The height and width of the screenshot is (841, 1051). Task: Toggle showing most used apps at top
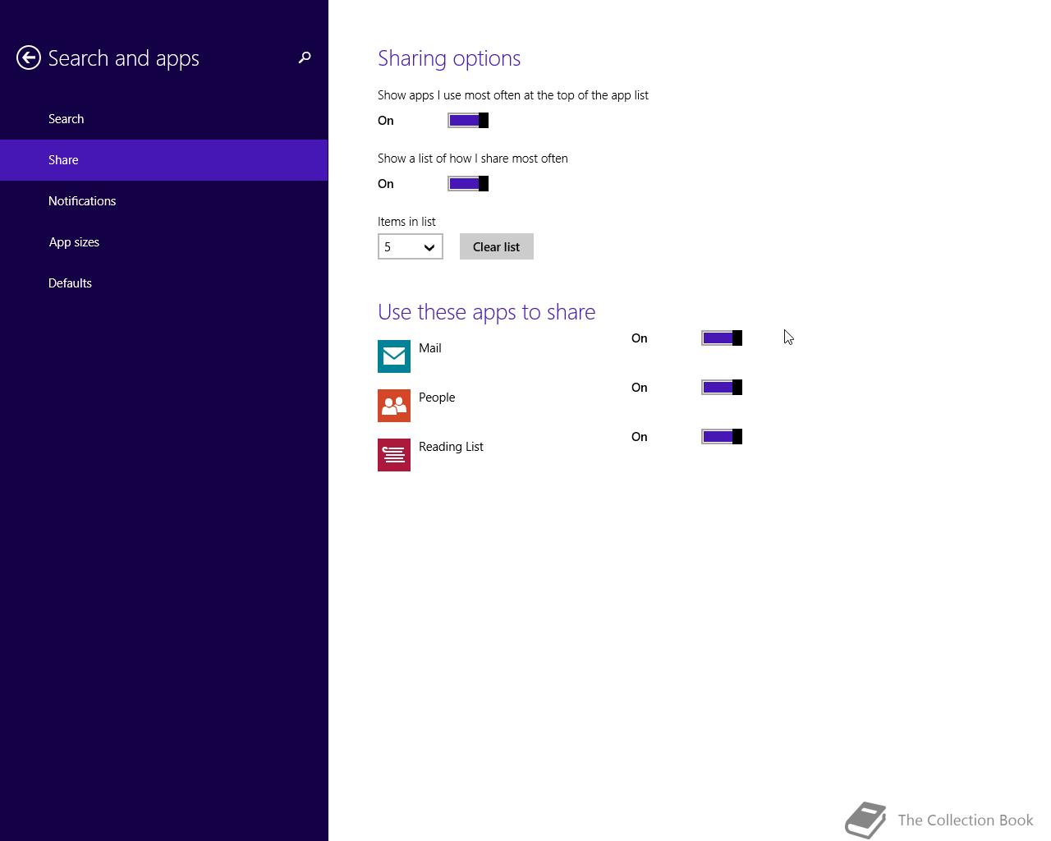[x=468, y=121]
